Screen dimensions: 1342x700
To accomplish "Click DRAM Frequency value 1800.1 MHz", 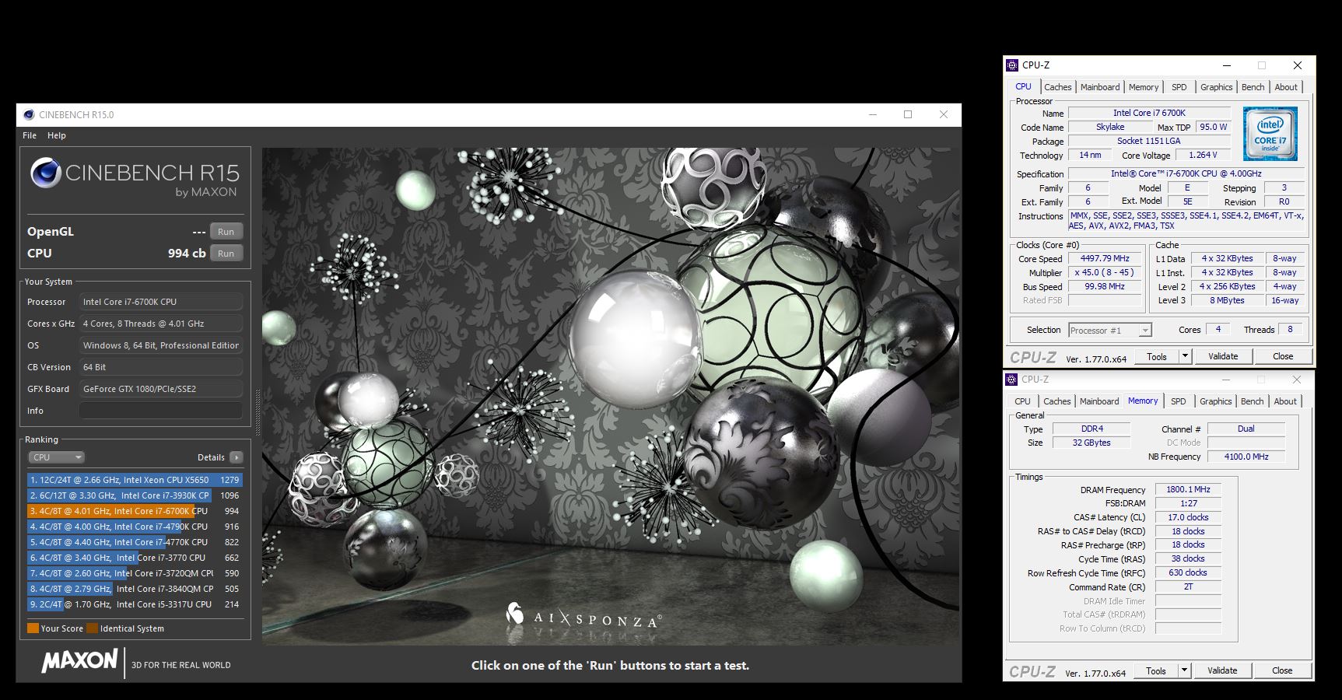I will 1188,489.
